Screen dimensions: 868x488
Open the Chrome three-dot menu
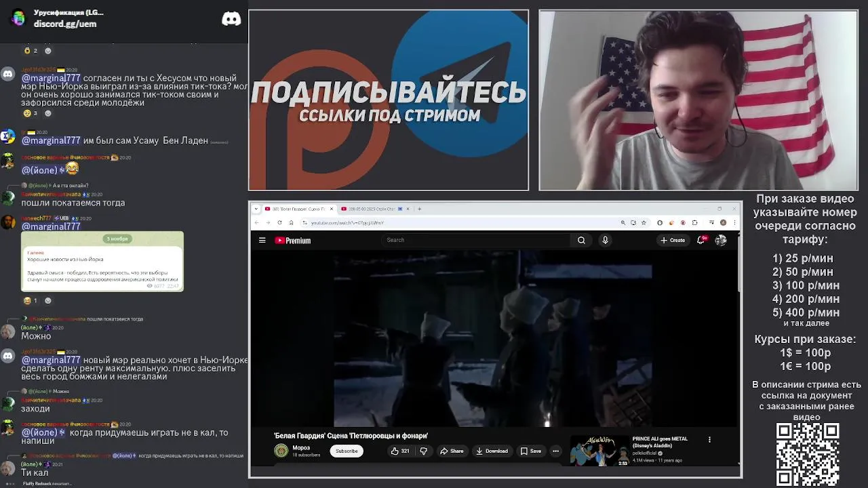(x=734, y=222)
